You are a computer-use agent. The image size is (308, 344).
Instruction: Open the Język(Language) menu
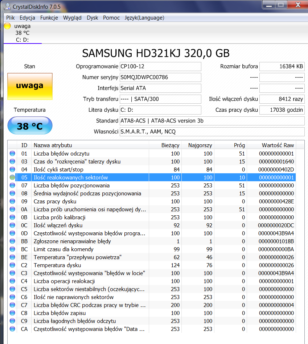pos(144,18)
